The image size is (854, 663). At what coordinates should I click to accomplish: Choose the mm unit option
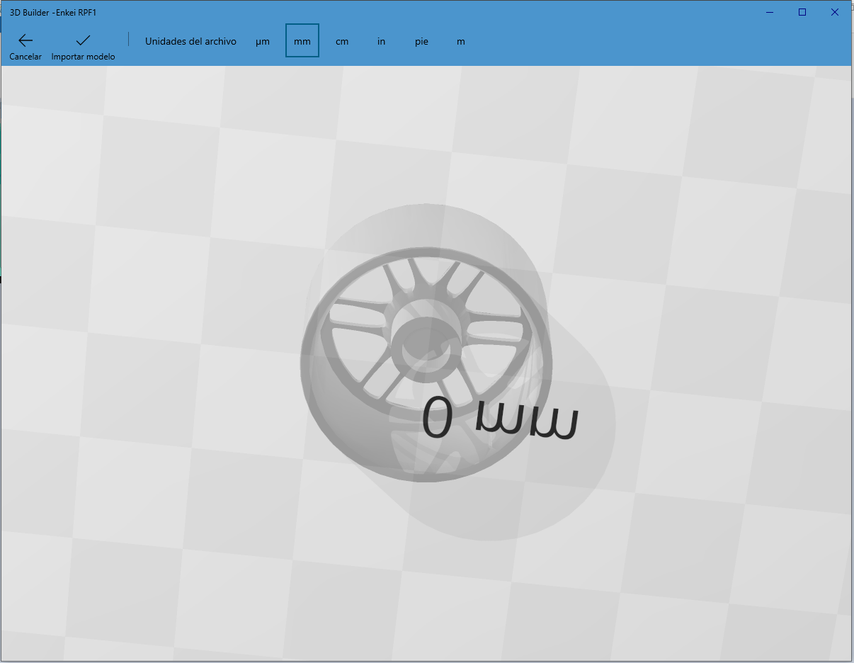302,41
